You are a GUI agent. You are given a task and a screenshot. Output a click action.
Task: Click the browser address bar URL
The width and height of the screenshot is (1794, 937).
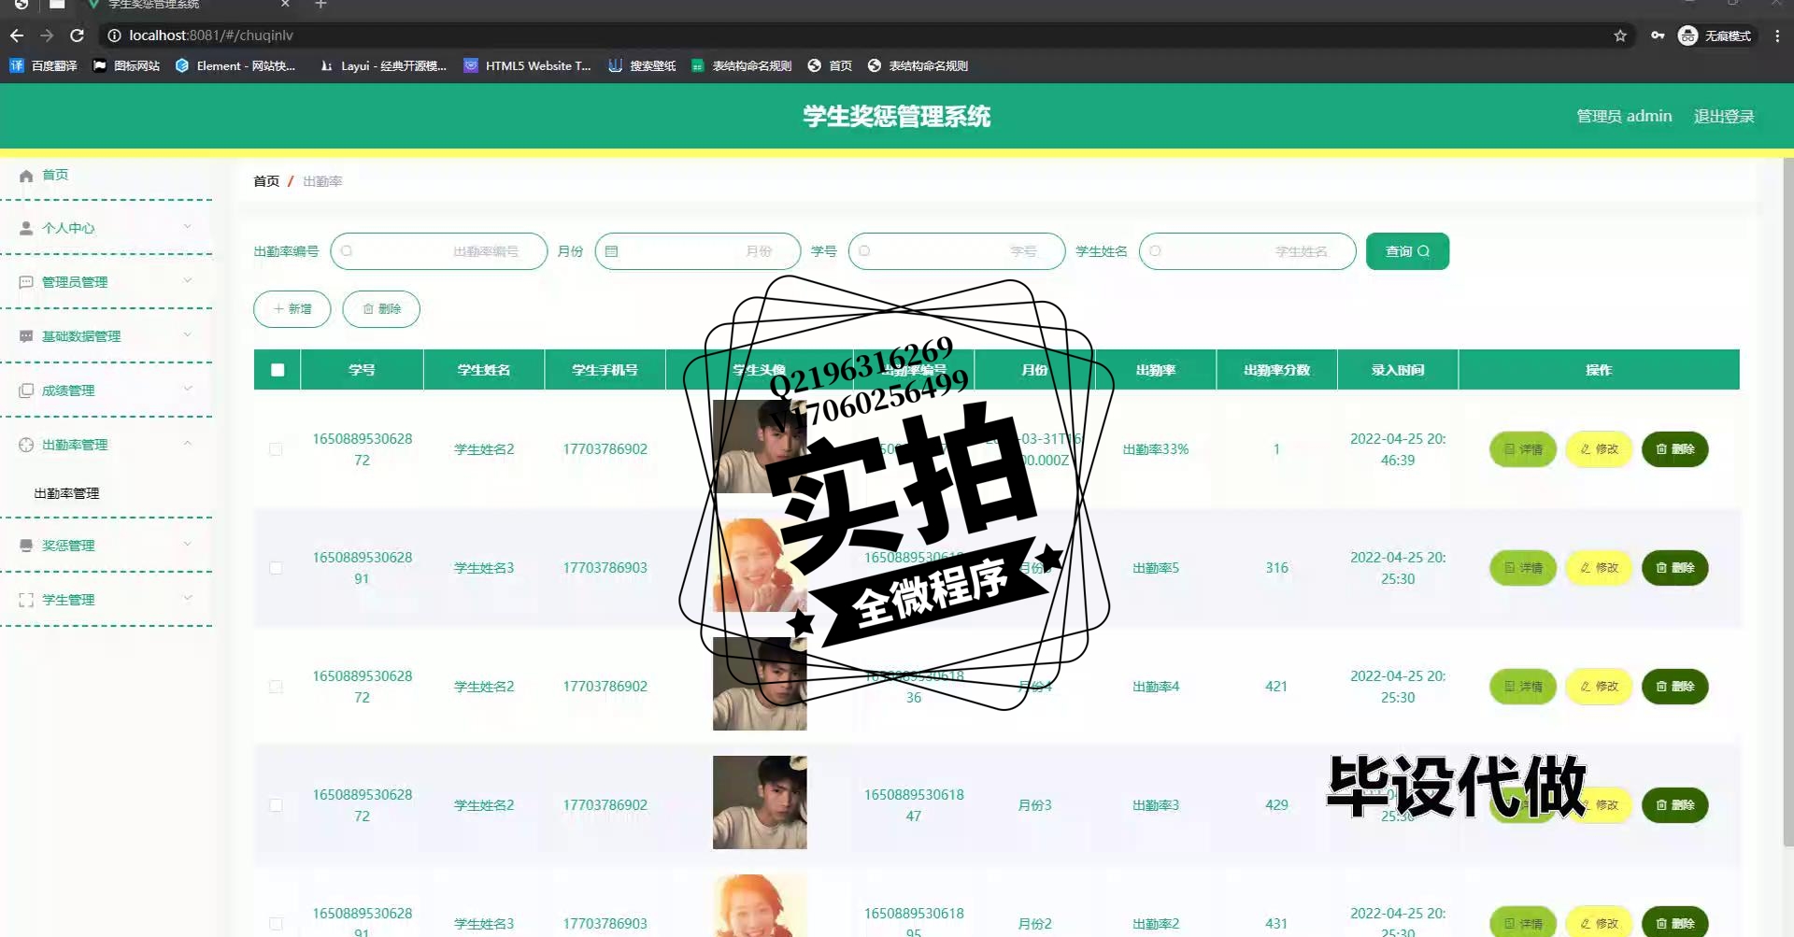(x=211, y=35)
